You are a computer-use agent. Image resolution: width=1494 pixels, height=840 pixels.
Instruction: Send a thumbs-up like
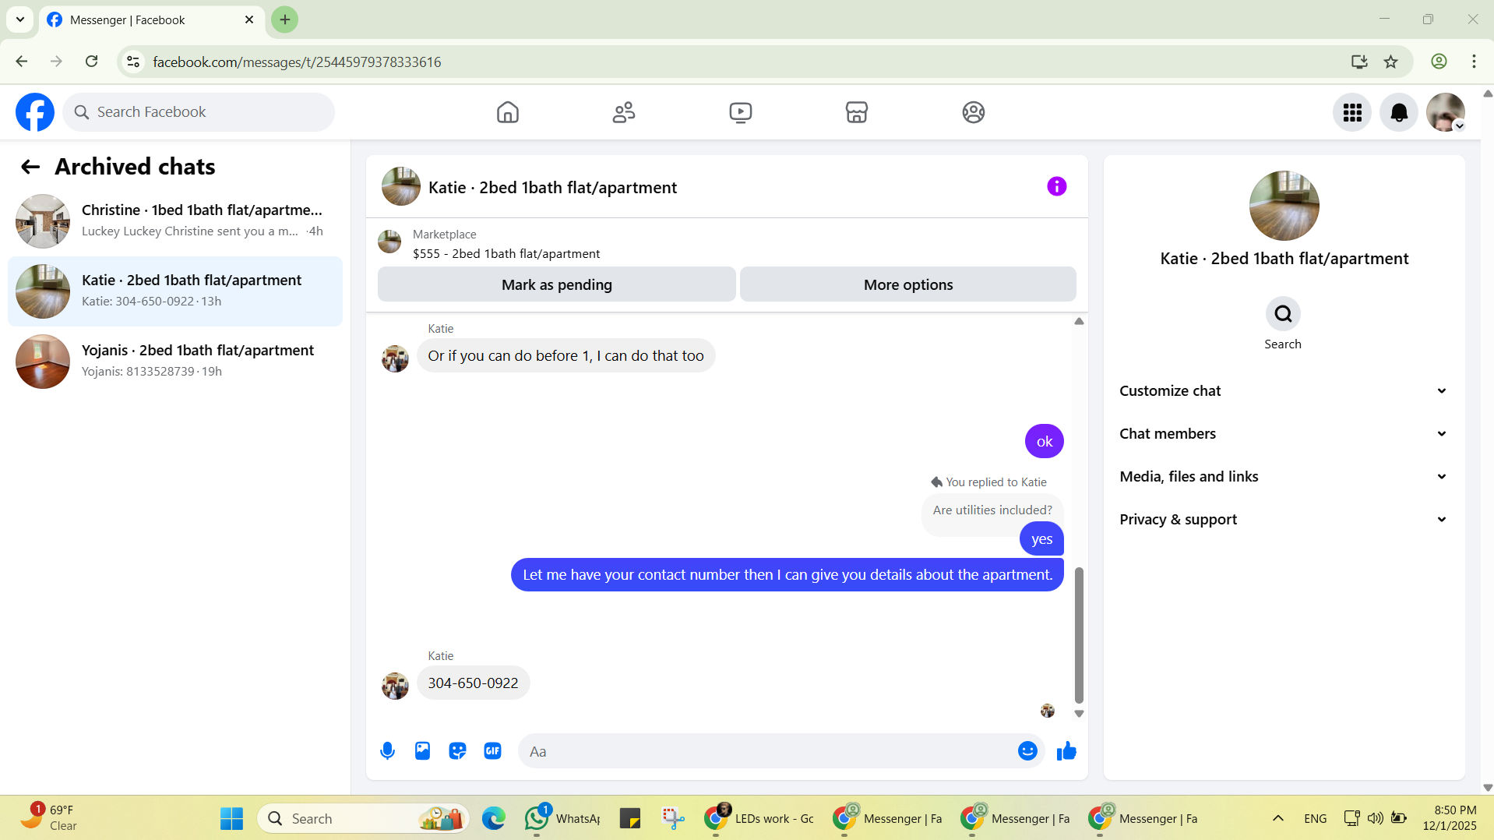[x=1066, y=751]
